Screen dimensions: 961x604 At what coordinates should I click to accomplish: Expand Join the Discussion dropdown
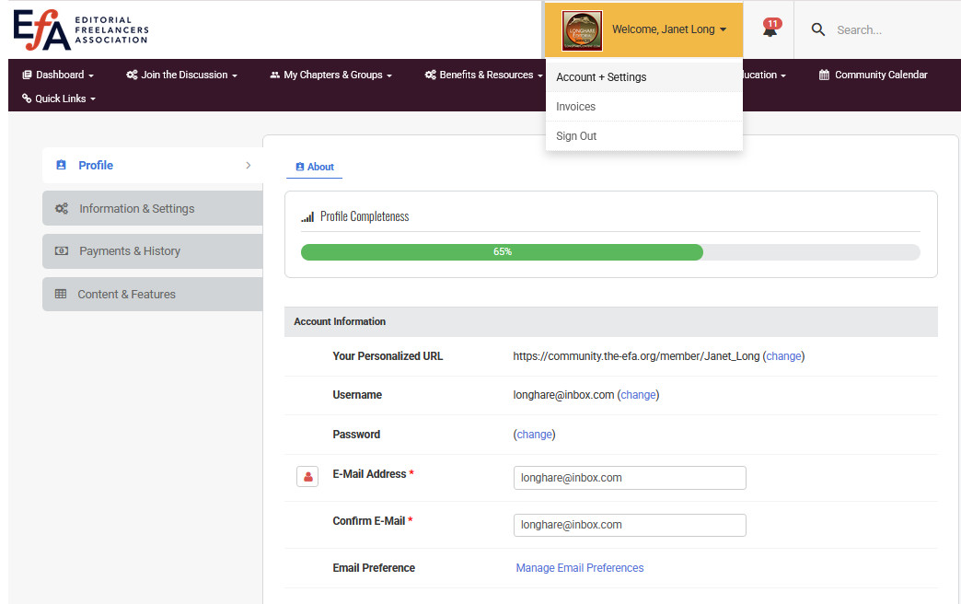pyautogui.click(x=182, y=75)
